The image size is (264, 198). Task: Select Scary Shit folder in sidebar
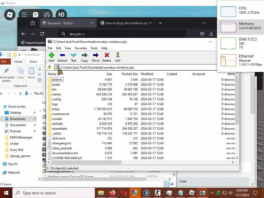pos(16,150)
